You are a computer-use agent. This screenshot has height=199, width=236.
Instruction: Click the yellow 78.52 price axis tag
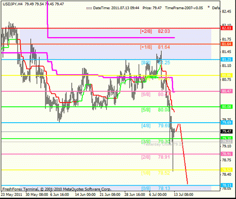pos(226,170)
